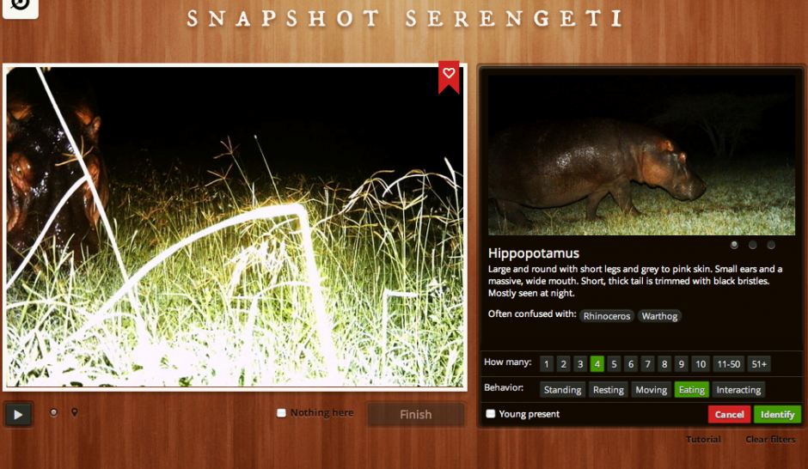Click the red heart favorite bookmark
808x469 pixels.
(449, 76)
